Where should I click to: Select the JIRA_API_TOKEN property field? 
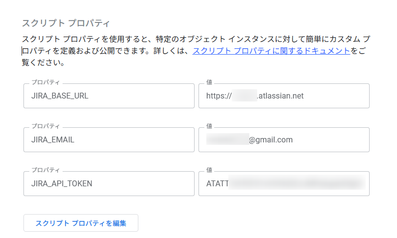click(109, 184)
